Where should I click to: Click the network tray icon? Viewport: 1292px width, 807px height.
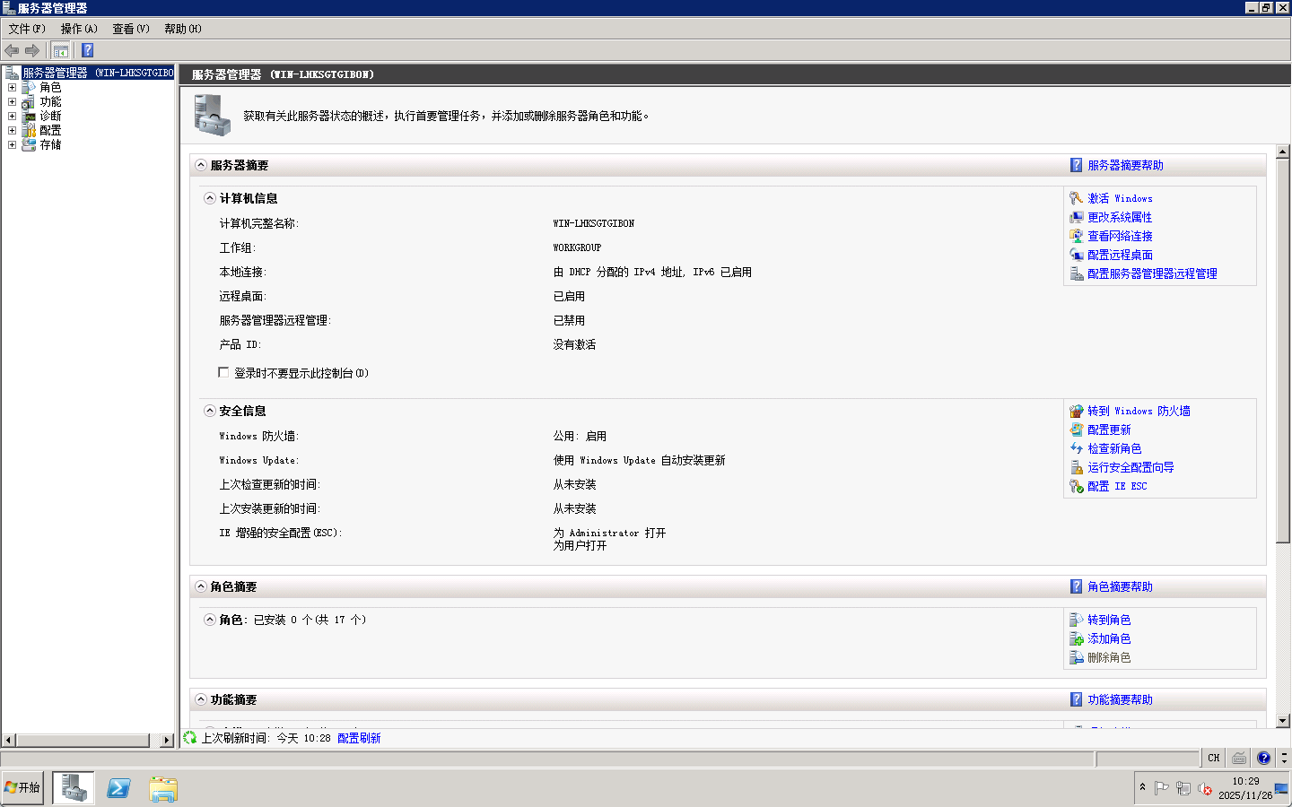[x=1183, y=788]
